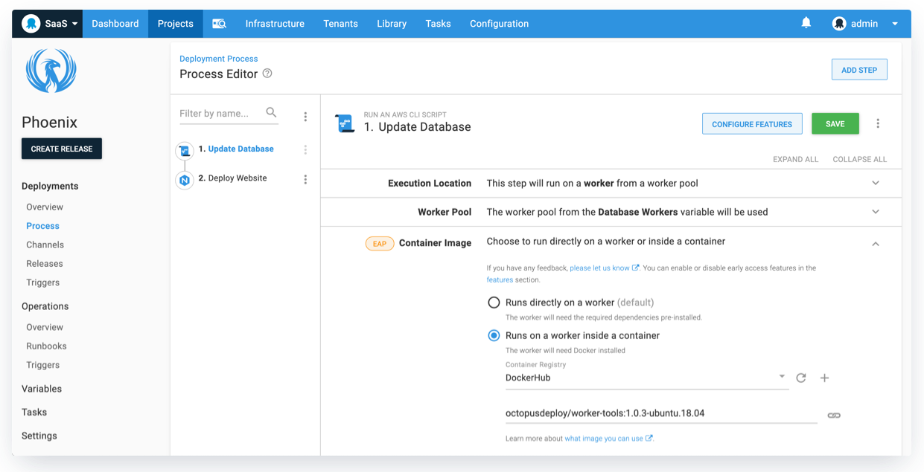Screen dimensions: 924x472
Task: Click the step filter search icon
Action: (x=271, y=112)
